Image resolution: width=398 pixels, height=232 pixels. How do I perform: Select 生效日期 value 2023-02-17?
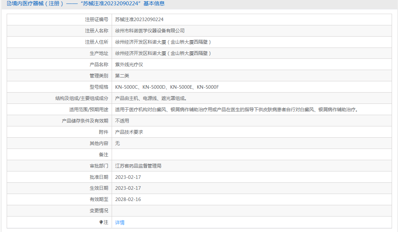pos(128,188)
